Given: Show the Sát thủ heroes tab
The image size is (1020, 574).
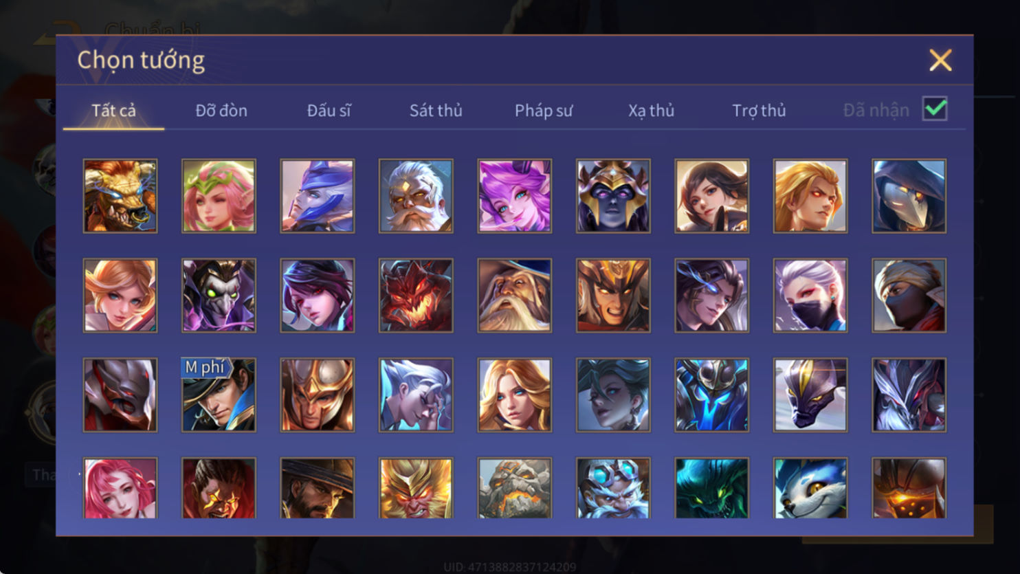Looking at the screenshot, I should (x=436, y=110).
